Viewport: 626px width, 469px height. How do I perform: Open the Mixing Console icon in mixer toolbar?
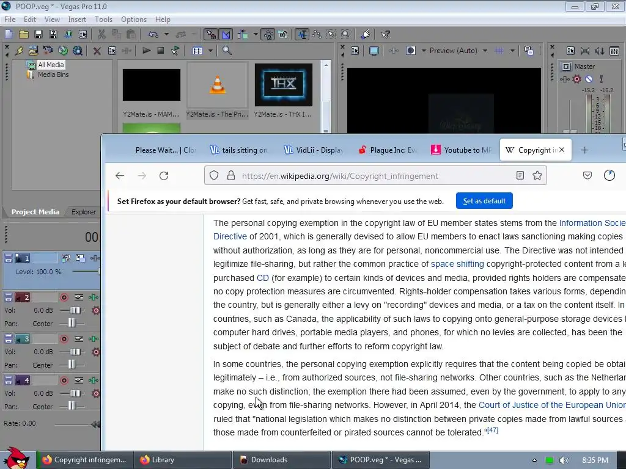click(614, 51)
